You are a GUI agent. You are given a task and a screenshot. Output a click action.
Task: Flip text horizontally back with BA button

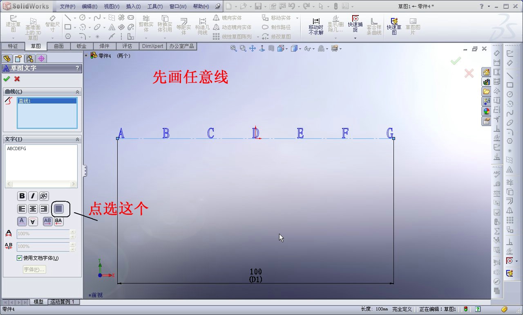point(58,222)
